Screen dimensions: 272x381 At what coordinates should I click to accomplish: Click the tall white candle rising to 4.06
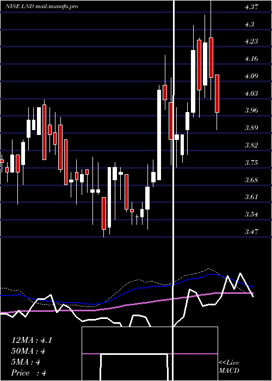coord(159,135)
